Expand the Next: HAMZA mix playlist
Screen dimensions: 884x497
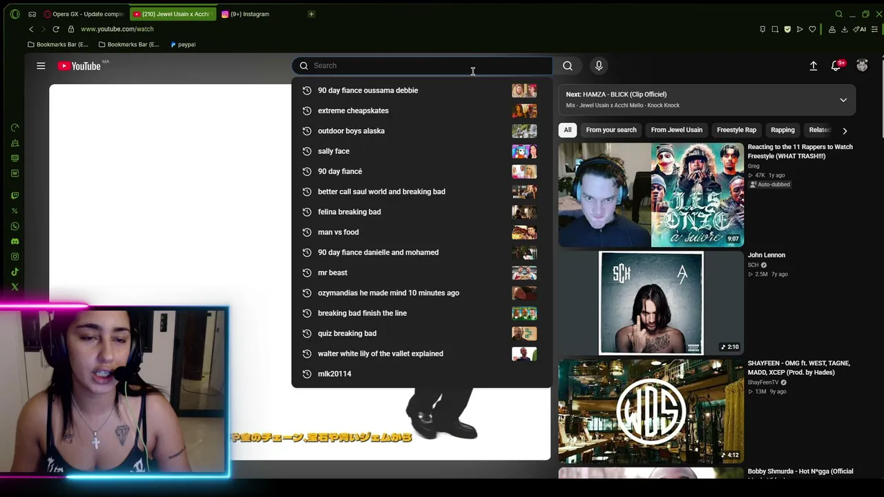(x=843, y=100)
